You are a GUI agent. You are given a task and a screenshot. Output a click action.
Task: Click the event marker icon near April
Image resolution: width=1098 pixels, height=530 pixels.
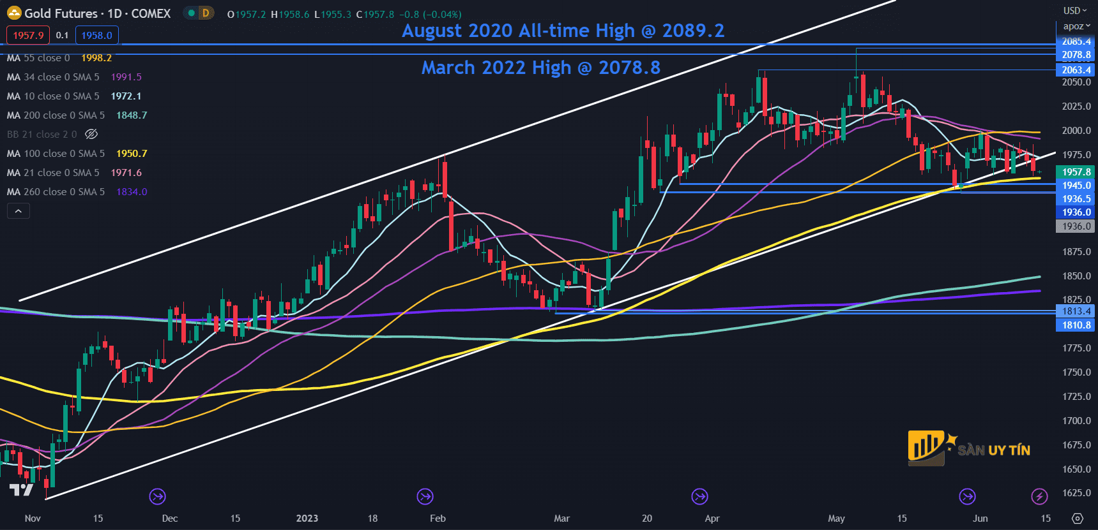700,496
